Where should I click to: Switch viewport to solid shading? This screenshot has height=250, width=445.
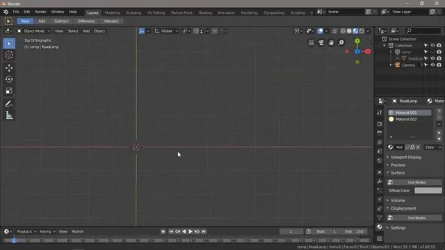pos(349,31)
